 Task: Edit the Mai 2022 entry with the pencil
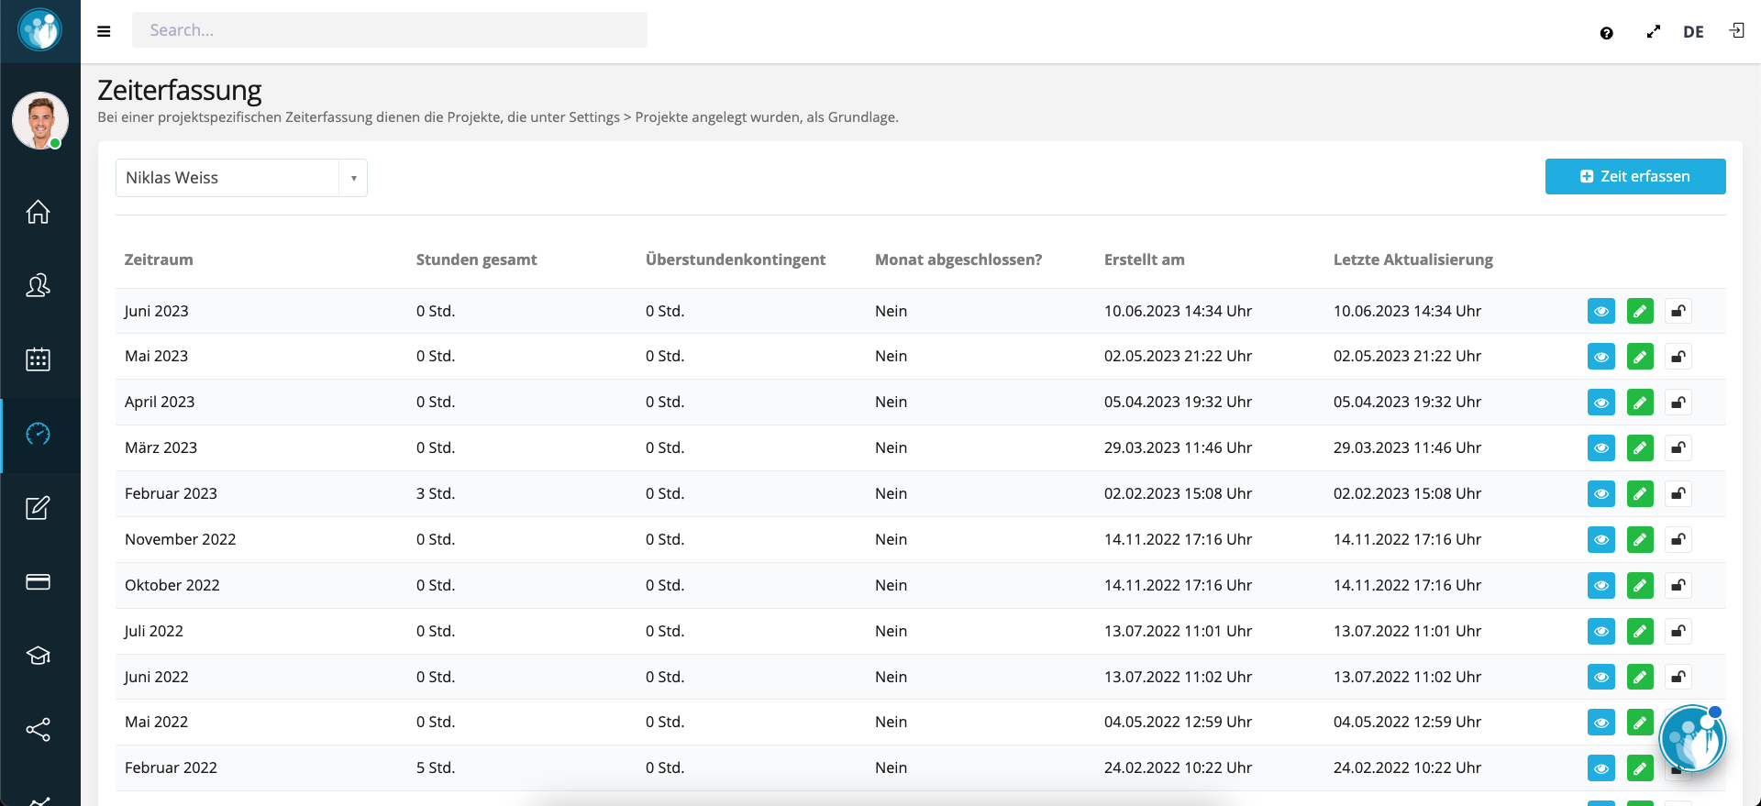[1640, 723]
